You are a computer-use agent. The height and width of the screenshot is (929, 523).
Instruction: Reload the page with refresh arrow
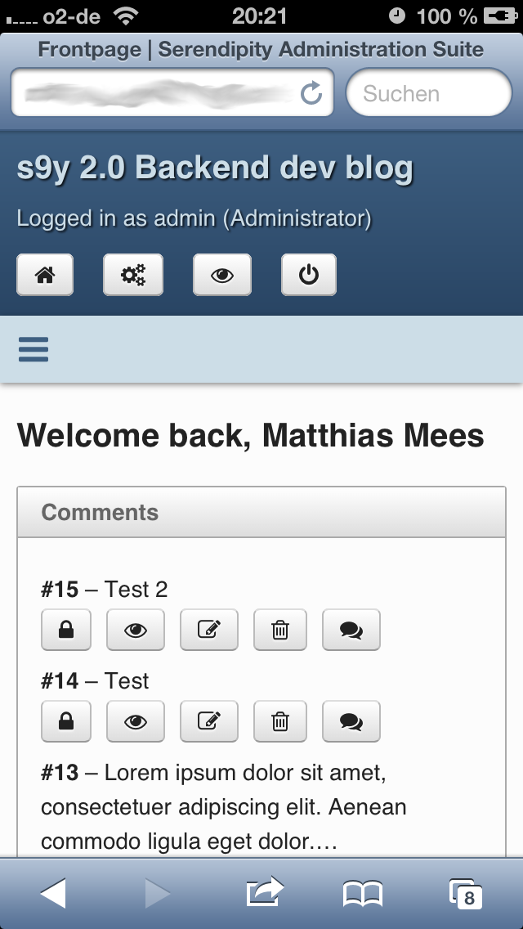tap(311, 93)
